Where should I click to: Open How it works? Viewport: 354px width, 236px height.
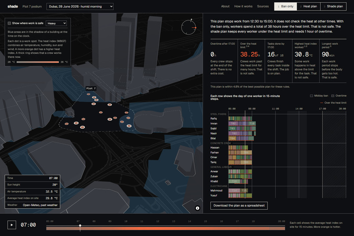pos(243,6)
